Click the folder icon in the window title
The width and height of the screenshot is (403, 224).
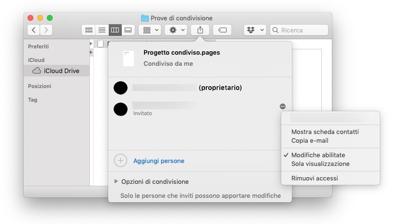click(x=145, y=18)
